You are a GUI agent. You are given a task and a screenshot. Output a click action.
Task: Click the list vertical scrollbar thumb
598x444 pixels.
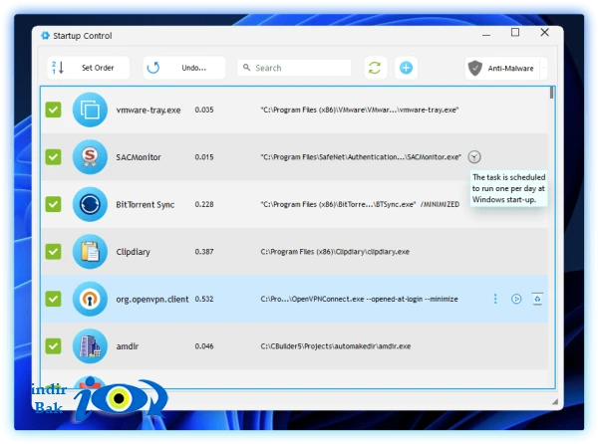tap(551, 93)
